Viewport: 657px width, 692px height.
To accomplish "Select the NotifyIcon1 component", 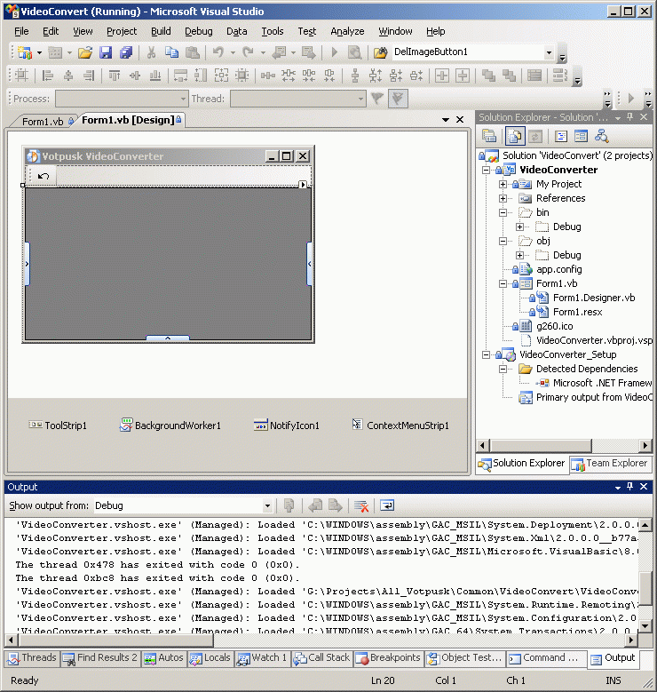I will pyautogui.click(x=287, y=426).
